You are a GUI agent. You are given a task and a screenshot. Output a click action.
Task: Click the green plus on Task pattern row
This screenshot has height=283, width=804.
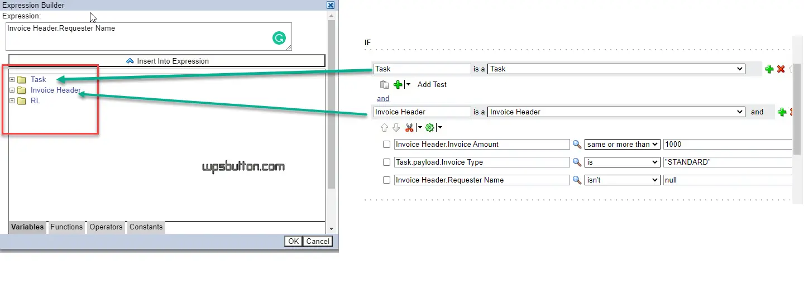click(769, 69)
